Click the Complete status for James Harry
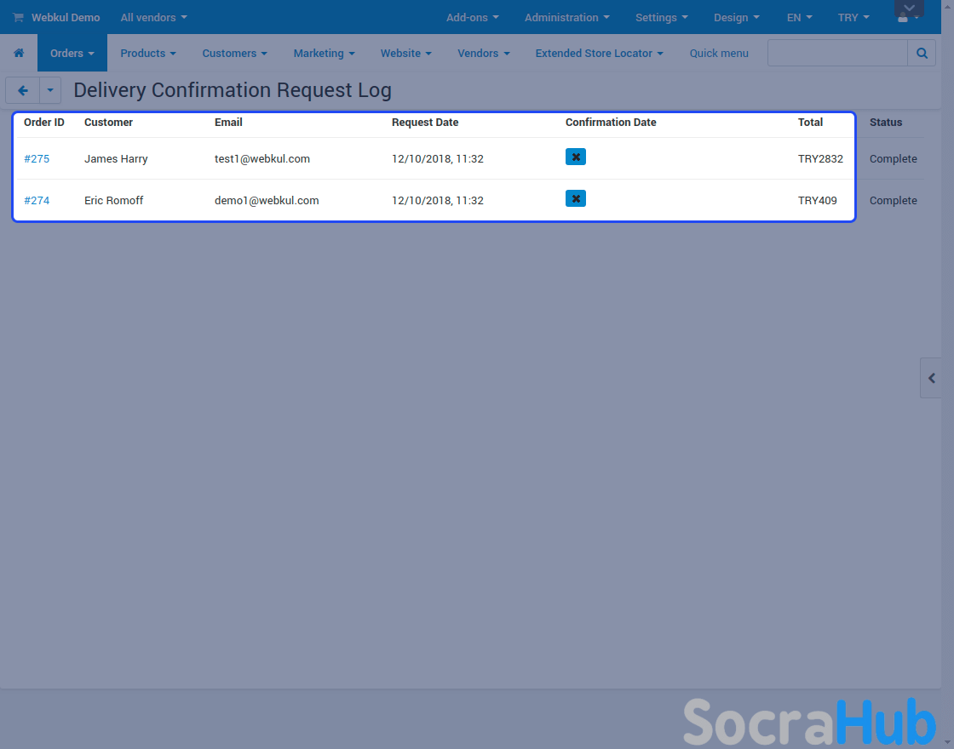Image resolution: width=954 pixels, height=749 pixels. tap(893, 158)
